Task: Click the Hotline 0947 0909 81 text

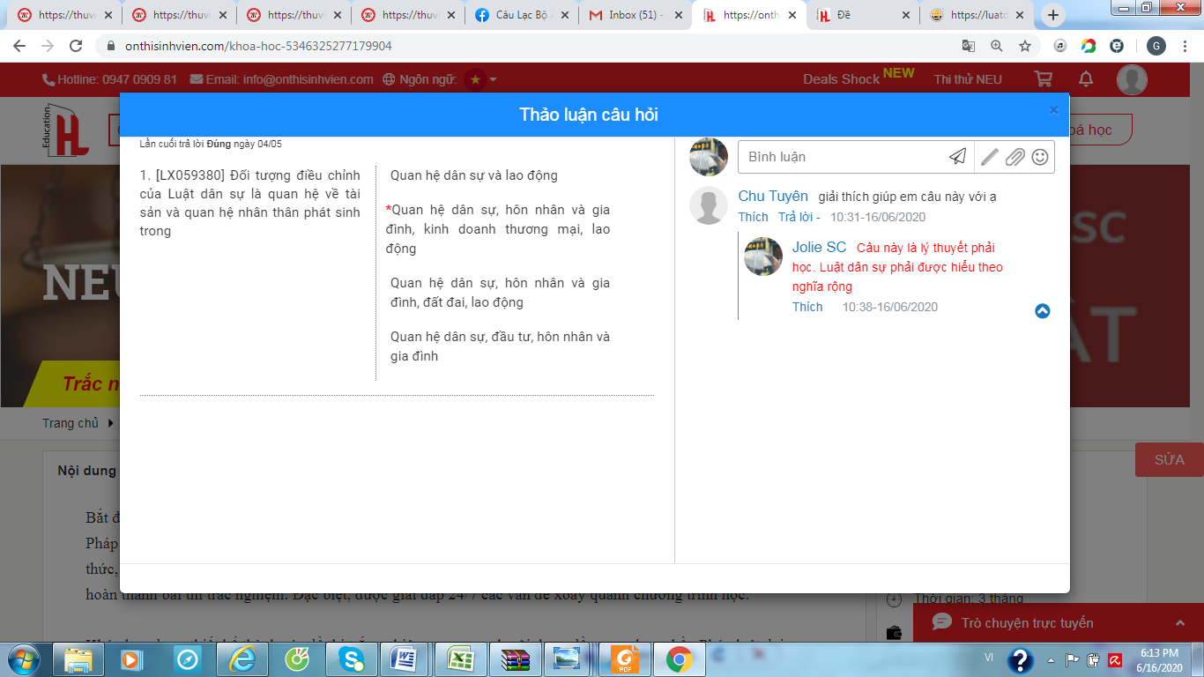Action: coord(109,79)
